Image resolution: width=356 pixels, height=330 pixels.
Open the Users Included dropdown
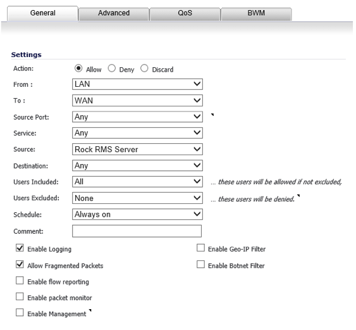click(137, 182)
